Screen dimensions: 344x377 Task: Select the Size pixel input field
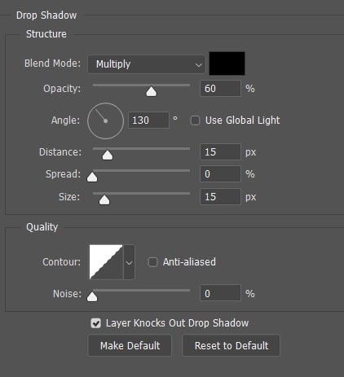point(220,197)
